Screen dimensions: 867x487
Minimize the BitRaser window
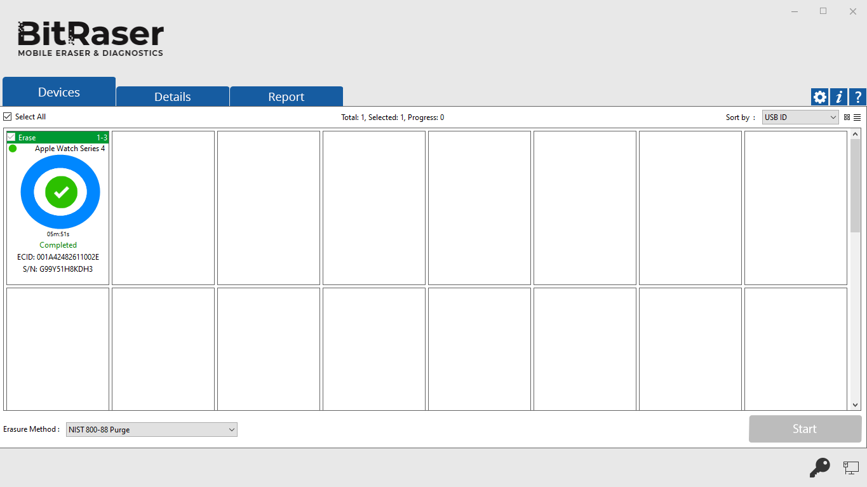click(795, 11)
